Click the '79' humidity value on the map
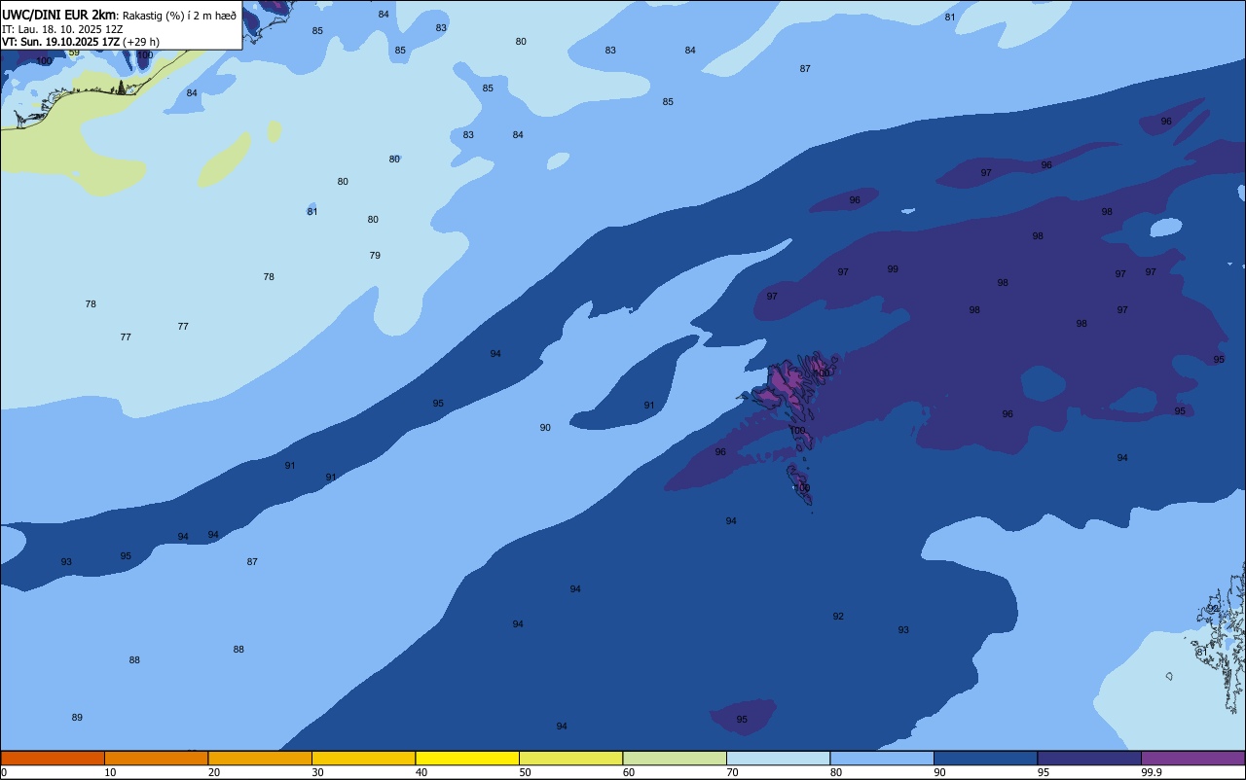 (x=375, y=256)
